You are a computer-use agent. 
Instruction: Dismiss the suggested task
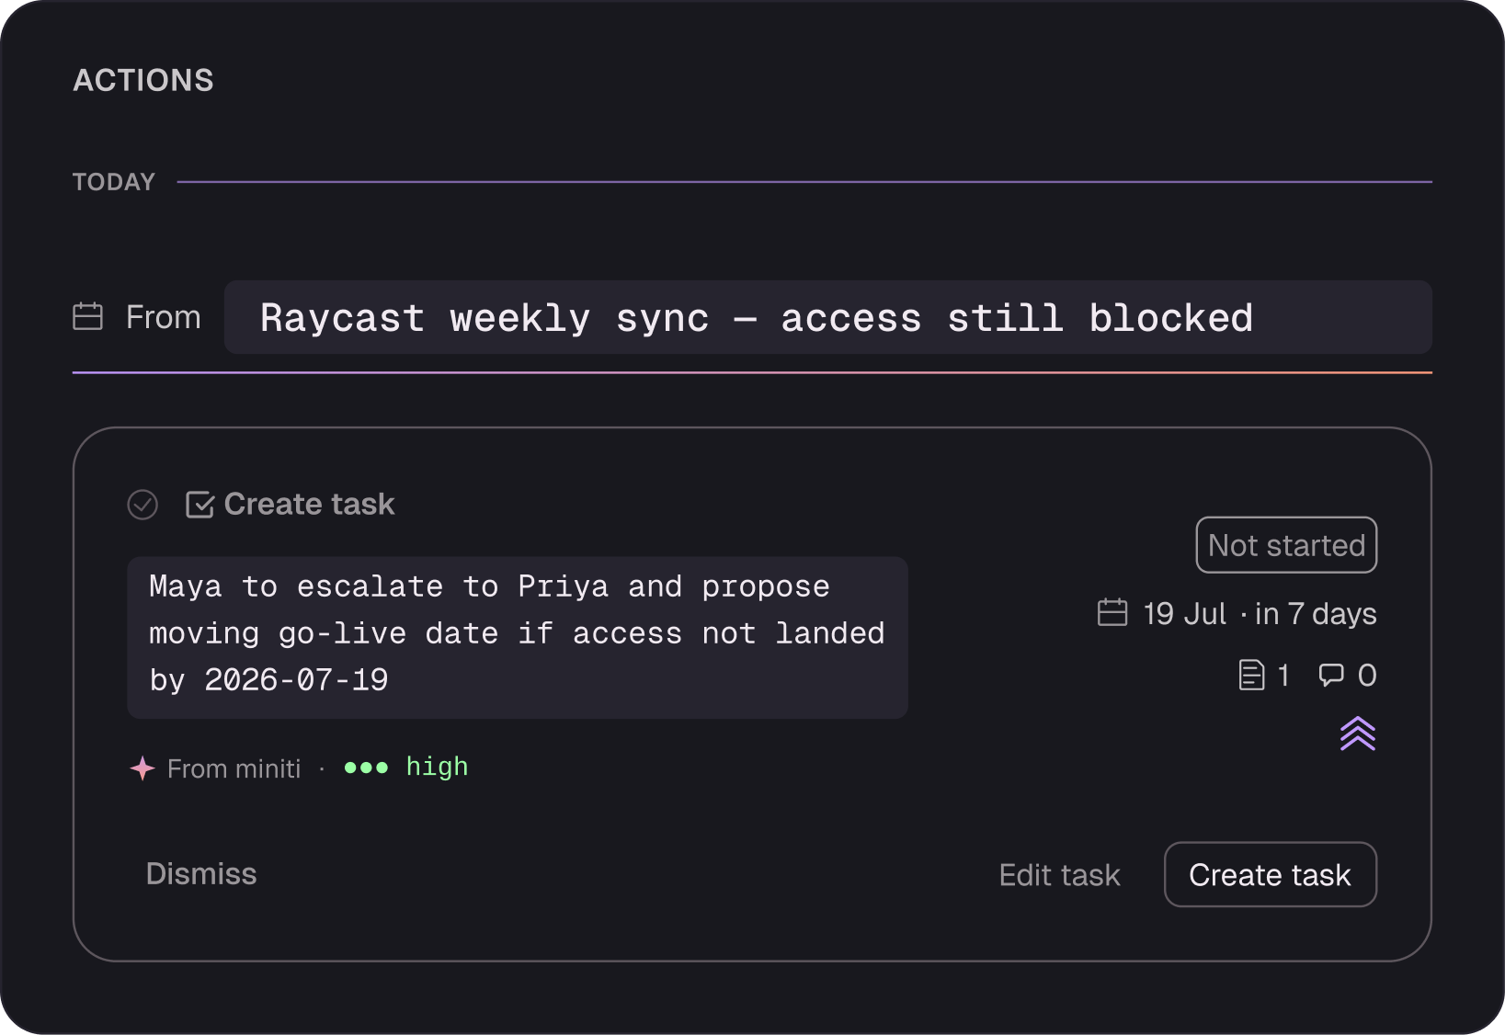coord(201,874)
